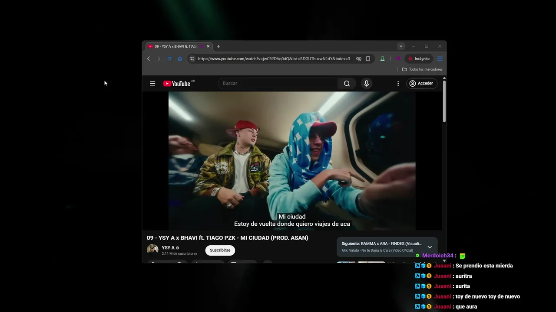The image size is (556, 312).
Task: Subscribe with the Suscribirse button
Action: 220,250
